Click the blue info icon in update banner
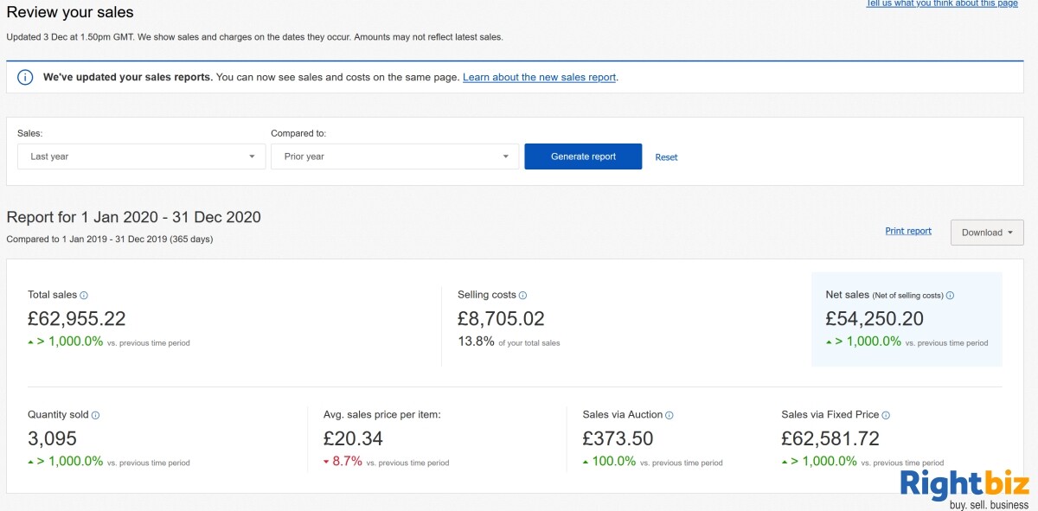 tap(25, 77)
